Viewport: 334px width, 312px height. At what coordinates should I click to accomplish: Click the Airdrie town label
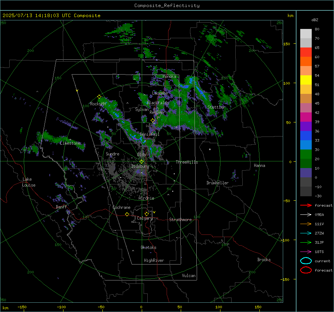(x=146, y=198)
